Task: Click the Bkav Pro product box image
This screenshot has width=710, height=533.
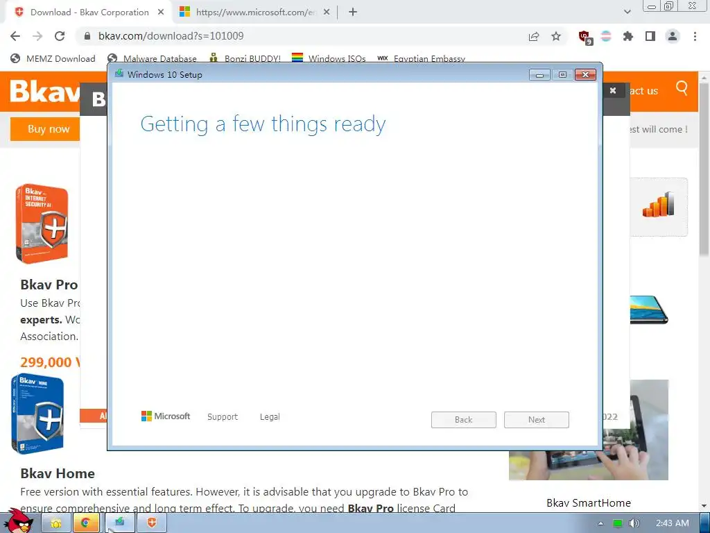Action: [42, 223]
